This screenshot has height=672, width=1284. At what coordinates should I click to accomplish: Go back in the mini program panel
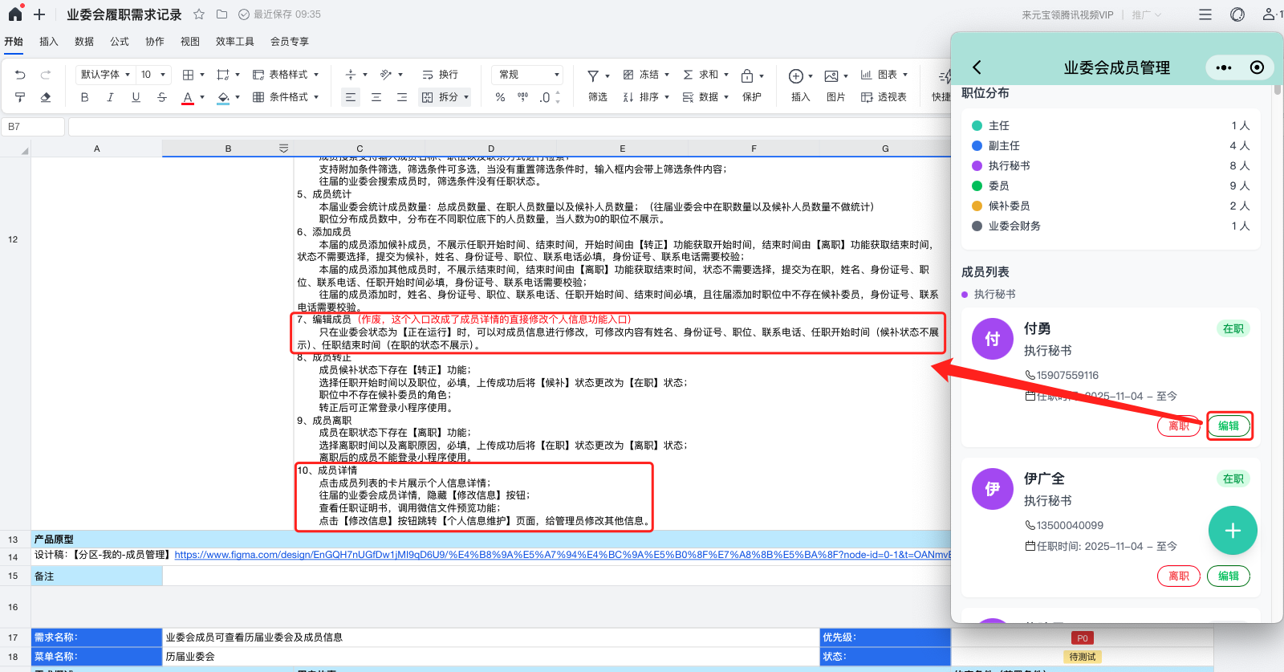[x=977, y=67]
